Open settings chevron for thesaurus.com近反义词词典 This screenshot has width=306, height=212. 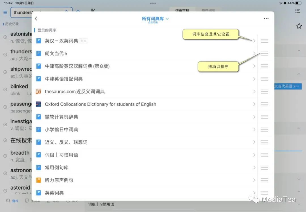click(254, 92)
